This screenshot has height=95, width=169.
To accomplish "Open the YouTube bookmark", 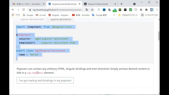I will (x=81, y=15).
